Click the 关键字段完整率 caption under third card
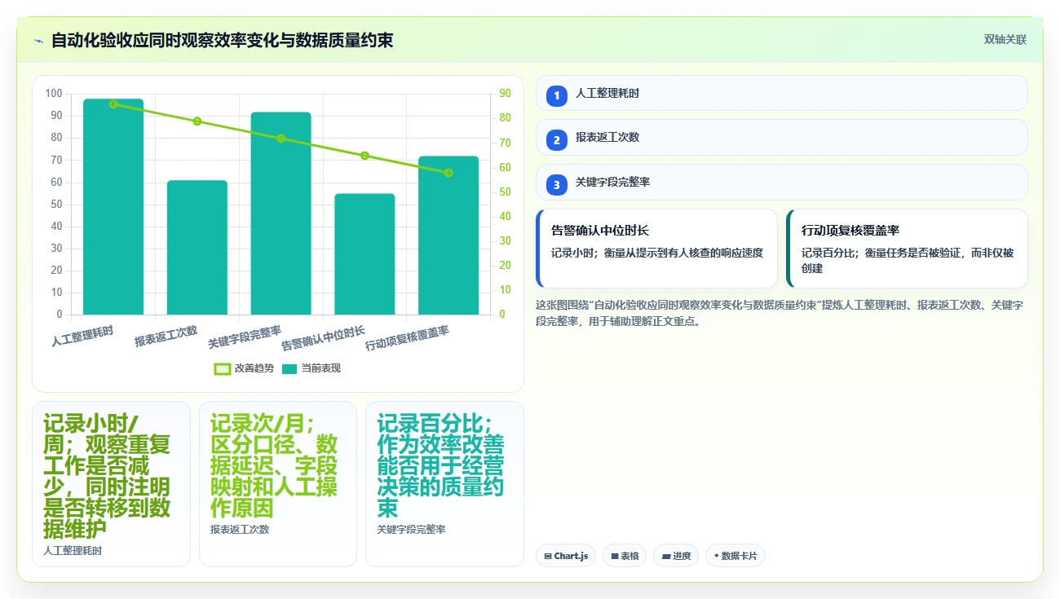 411,530
